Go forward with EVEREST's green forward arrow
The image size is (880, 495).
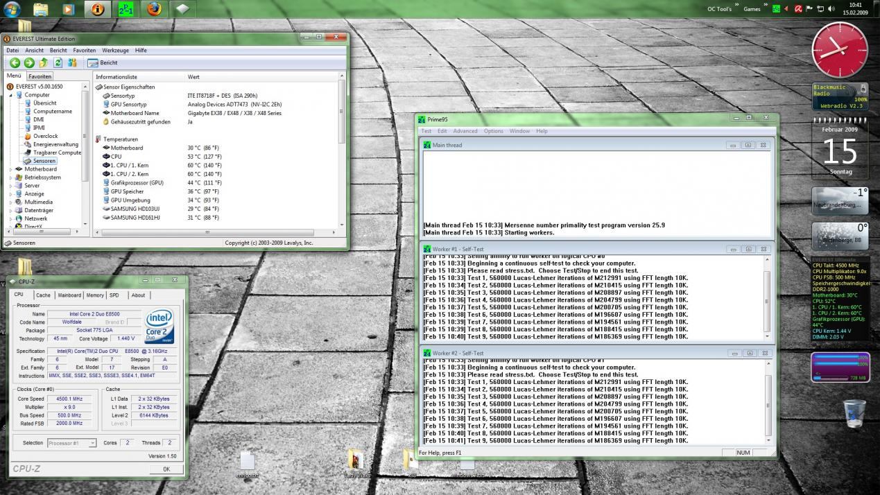click(29, 62)
